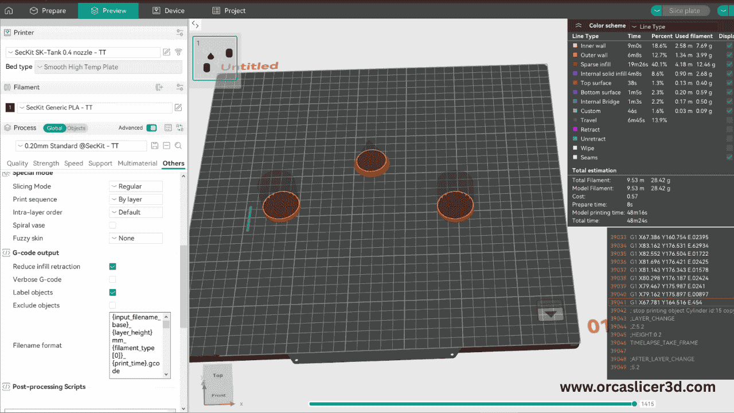Screen dimensions: 734x413
Task: Enable the Verbose G-code checkbox
Action: [x=112, y=279]
